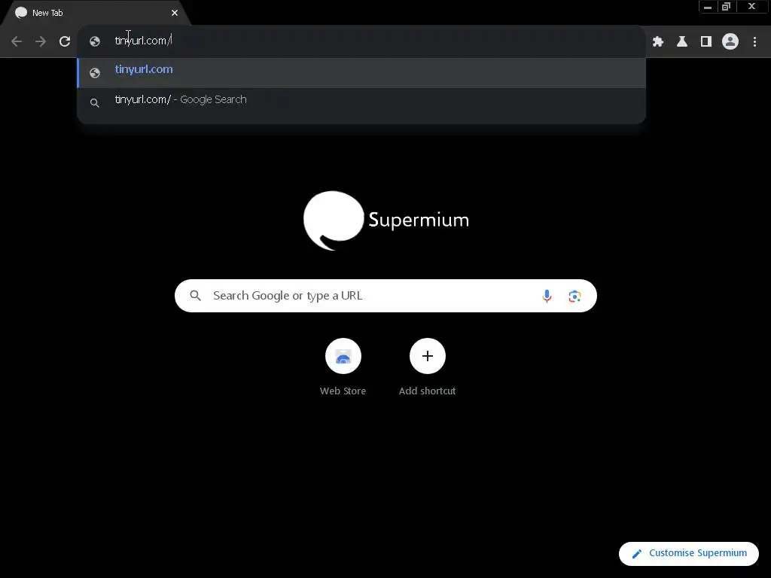771x578 pixels.
Task: Go forward using the forward arrow
Action: pos(41,41)
